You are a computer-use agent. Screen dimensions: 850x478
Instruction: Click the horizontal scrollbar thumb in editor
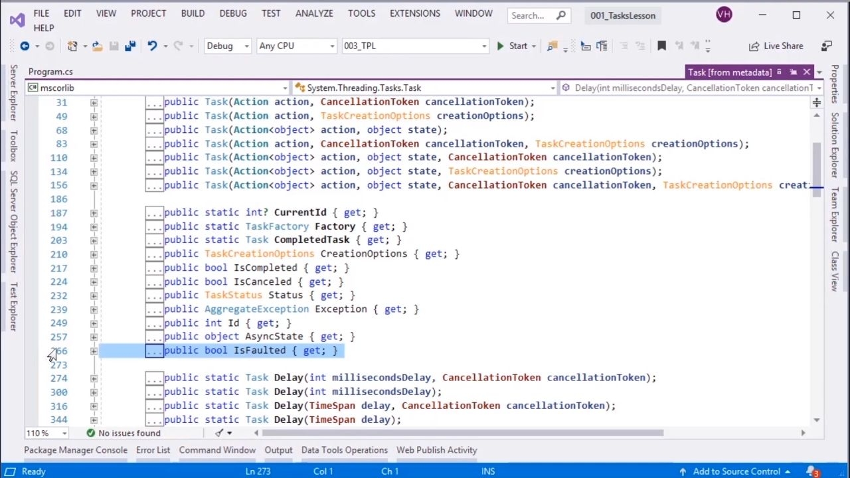pos(463,433)
